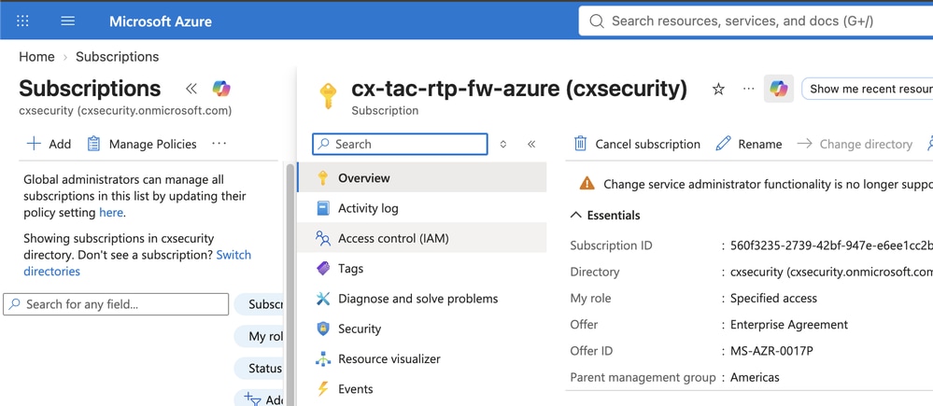The image size is (933, 406).
Task: Open Tags menu item
Action: click(422, 268)
